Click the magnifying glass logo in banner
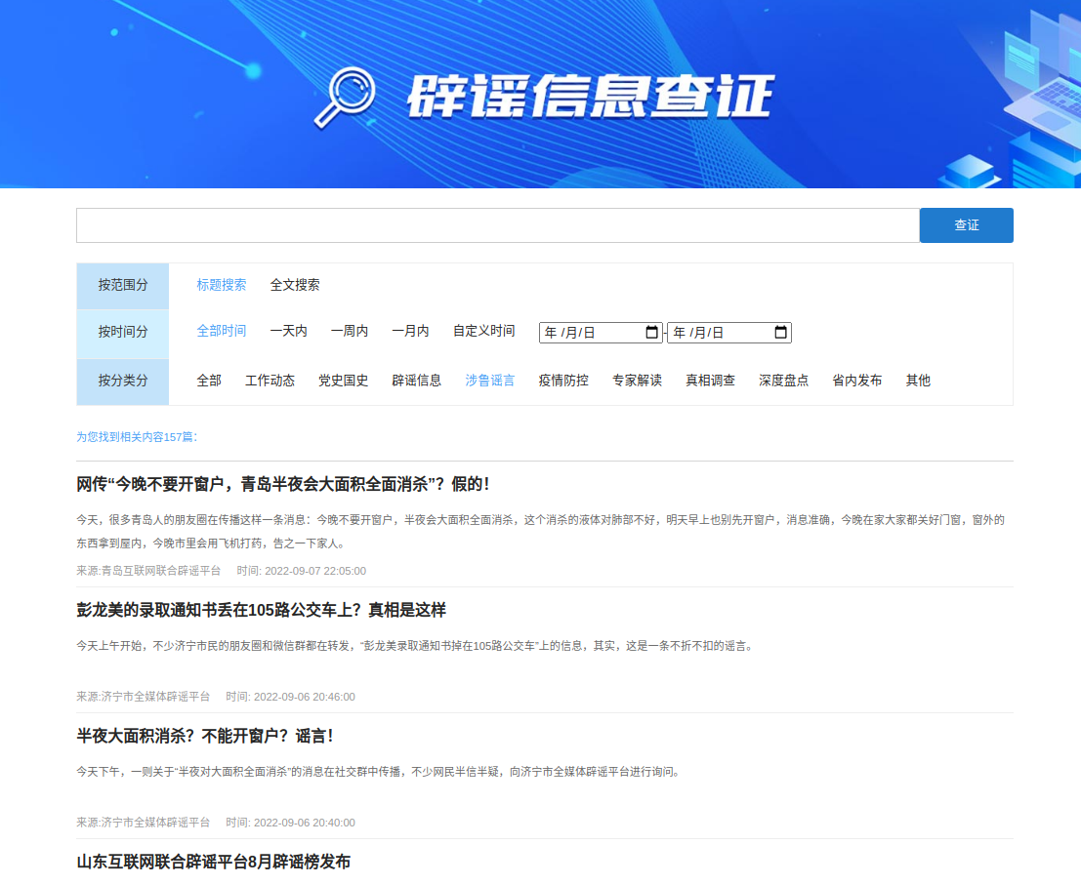 click(344, 98)
